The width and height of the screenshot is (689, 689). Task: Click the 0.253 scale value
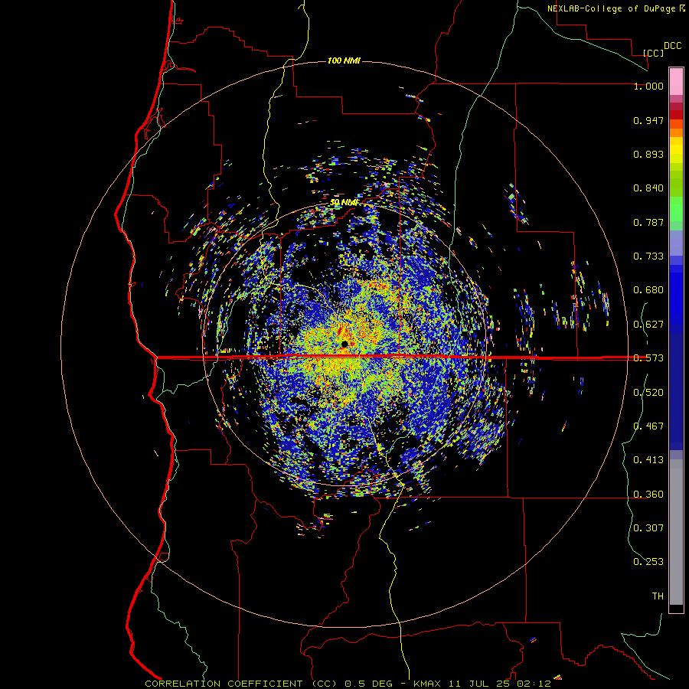coord(648,562)
